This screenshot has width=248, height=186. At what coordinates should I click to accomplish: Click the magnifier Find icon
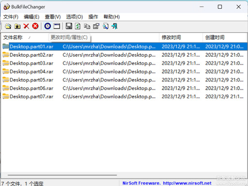point(106,26)
